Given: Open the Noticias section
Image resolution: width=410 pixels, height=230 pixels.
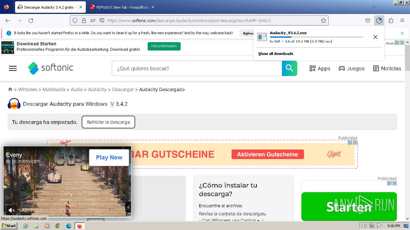Looking at the screenshot, I should coord(387,68).
